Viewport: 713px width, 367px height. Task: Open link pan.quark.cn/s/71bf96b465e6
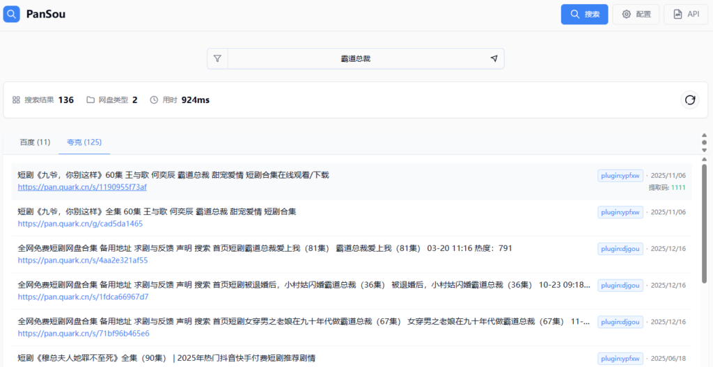[x=84, y=334]
